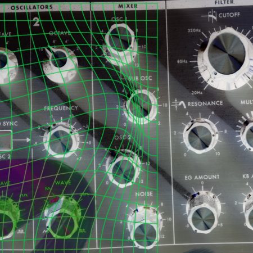Click the oscillator number 2 label

36,22
